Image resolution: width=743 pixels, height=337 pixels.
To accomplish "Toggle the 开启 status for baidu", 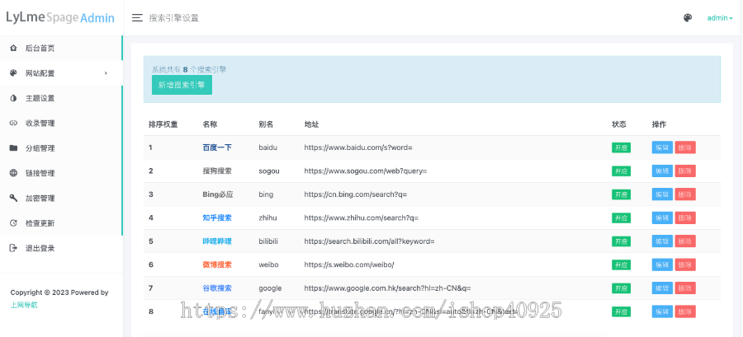I will tap(621, 147).
